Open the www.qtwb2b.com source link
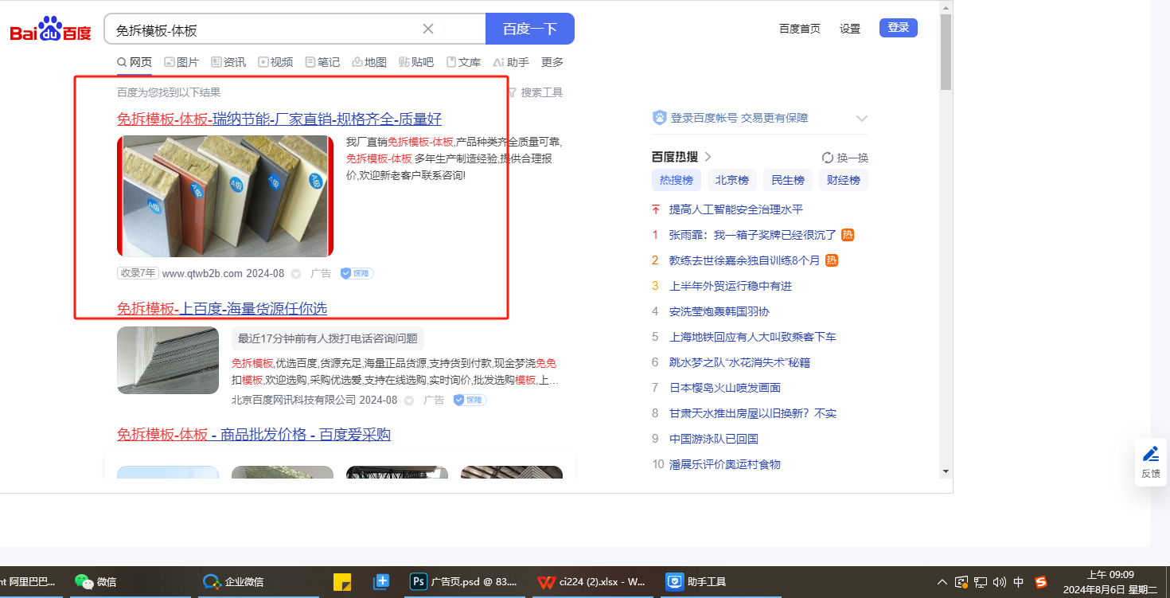Screen dimensions: 1170x598 tap(202, 273)
